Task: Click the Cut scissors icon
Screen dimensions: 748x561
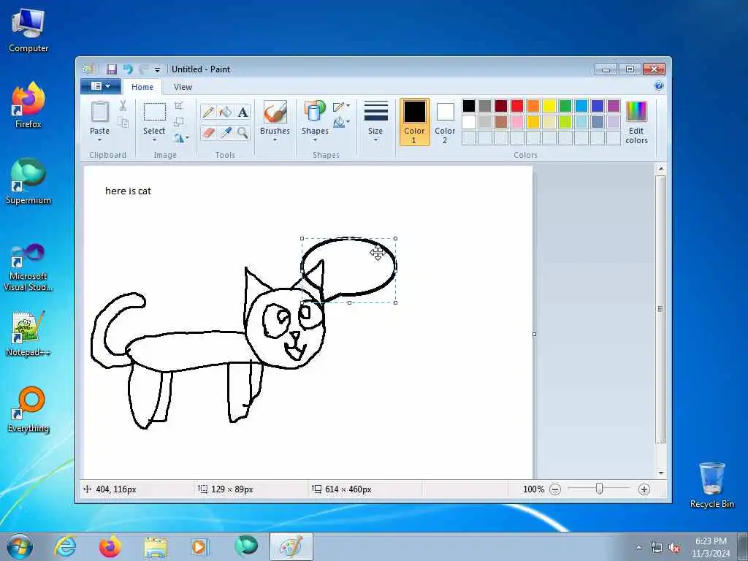Action: coord(123,105)
